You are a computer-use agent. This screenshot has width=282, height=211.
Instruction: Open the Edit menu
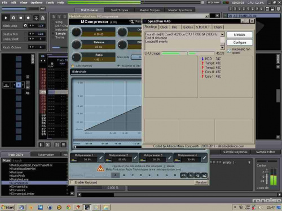(x=13, y=3)
